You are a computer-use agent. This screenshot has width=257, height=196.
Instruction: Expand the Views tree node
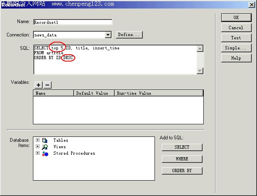[x=37, y=147]
